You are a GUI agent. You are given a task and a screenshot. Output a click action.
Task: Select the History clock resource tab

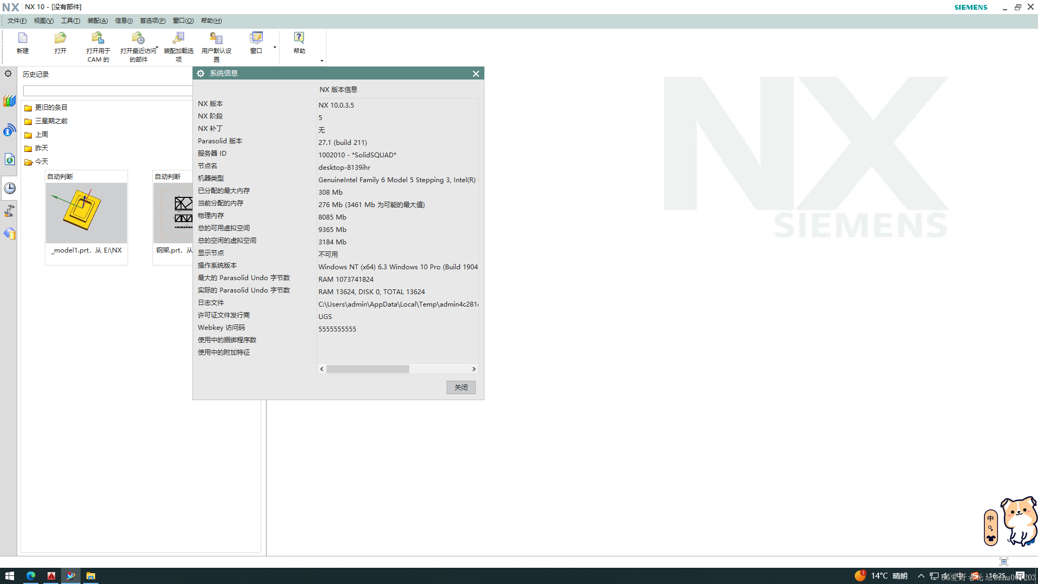[10, 188]
